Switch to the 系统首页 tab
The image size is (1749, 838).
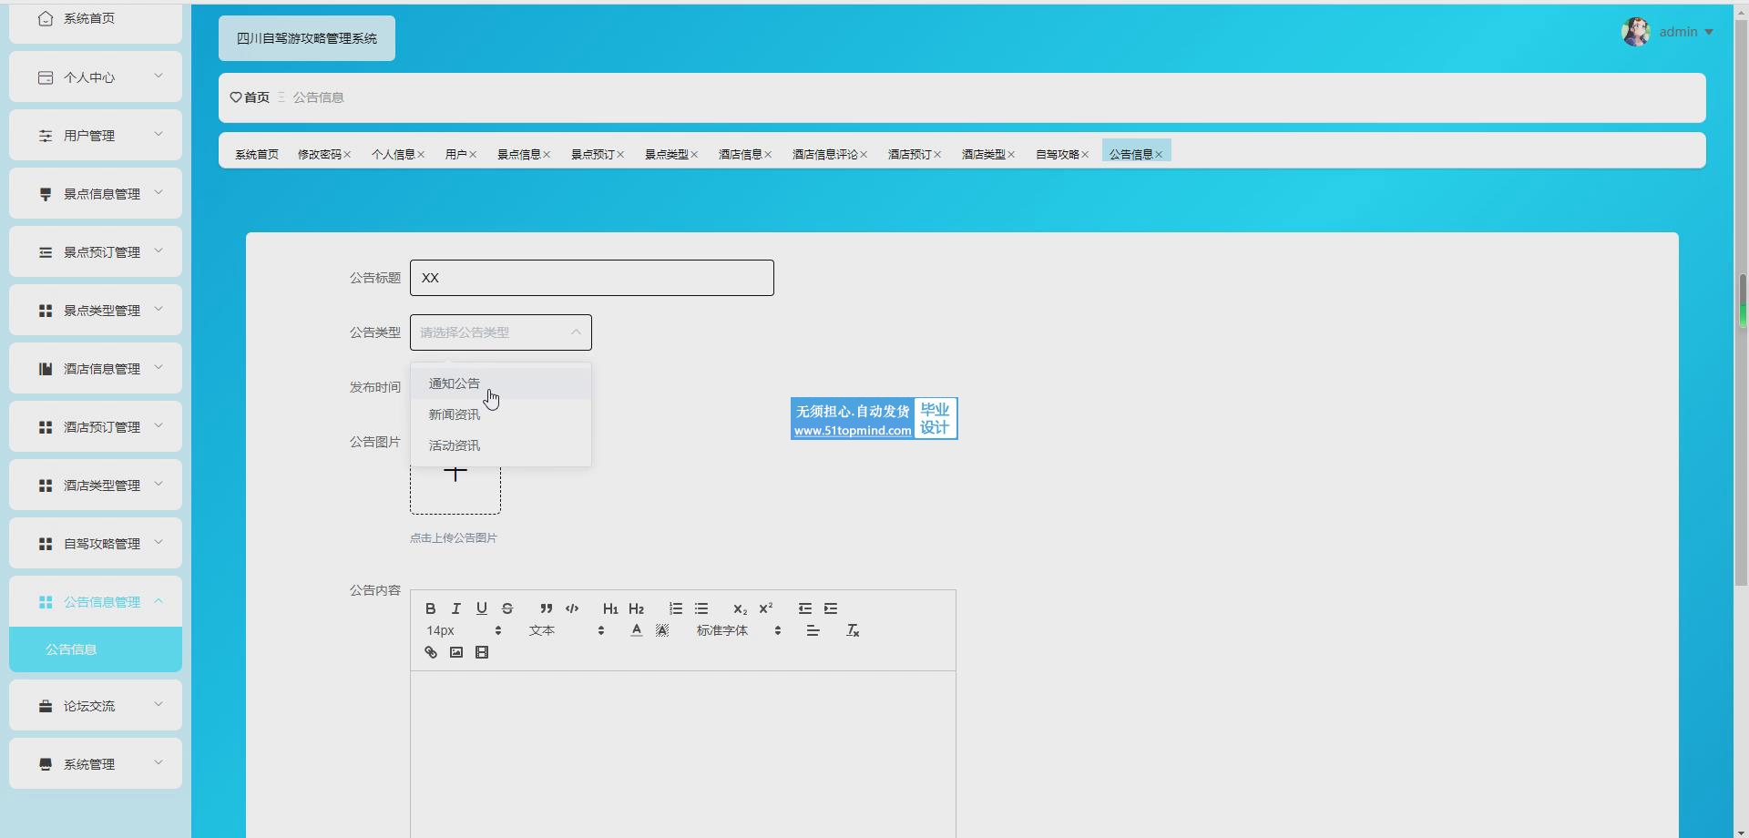[x=257, y=154]
